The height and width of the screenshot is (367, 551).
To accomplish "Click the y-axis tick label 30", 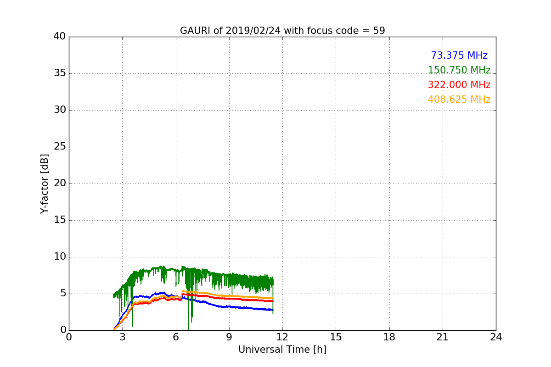I will 60,110.
